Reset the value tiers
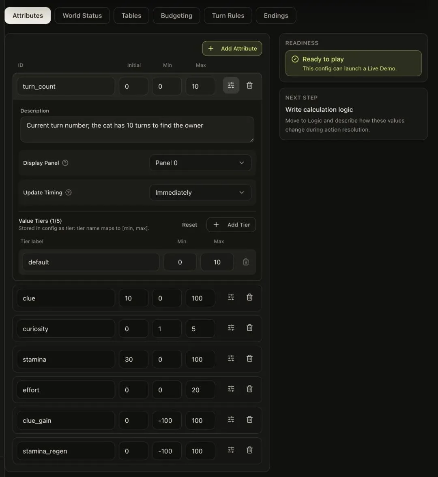The image size is (438, 477). (x=189, y=224)
